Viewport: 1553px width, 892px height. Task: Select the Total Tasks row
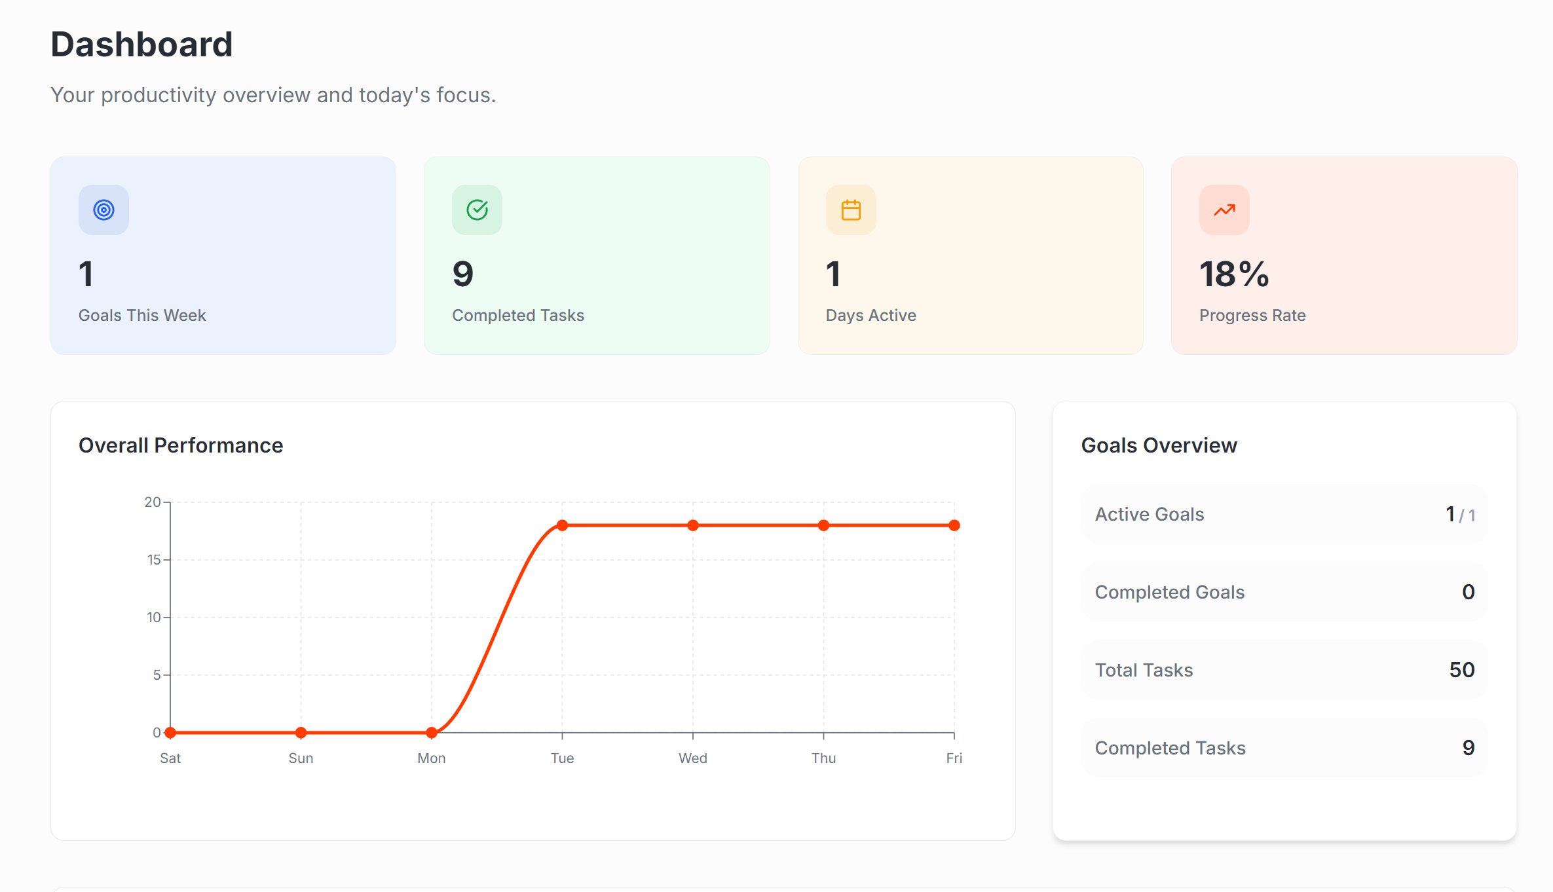(x=1284, y=670)
